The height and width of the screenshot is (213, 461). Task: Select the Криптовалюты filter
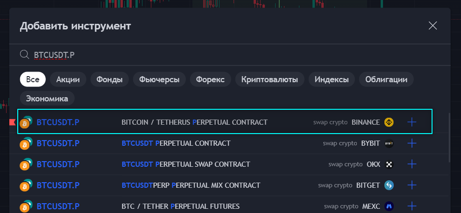click(270, 79)
